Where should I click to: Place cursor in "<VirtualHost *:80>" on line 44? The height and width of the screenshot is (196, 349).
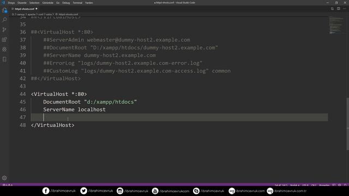59,94
